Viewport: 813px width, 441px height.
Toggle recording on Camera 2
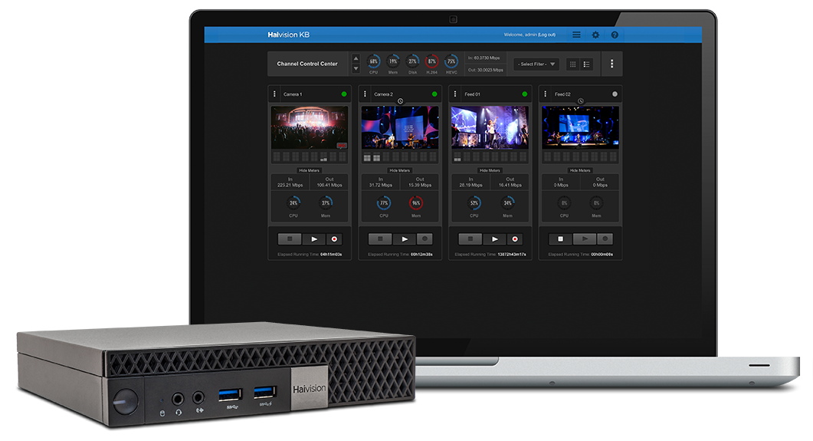[425, 239]
